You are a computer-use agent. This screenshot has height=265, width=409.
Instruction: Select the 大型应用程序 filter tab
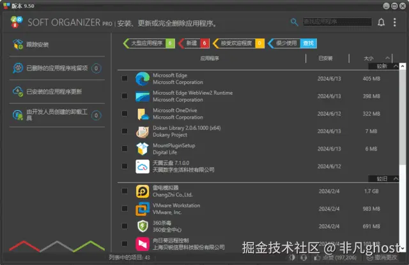coord(149,43)
